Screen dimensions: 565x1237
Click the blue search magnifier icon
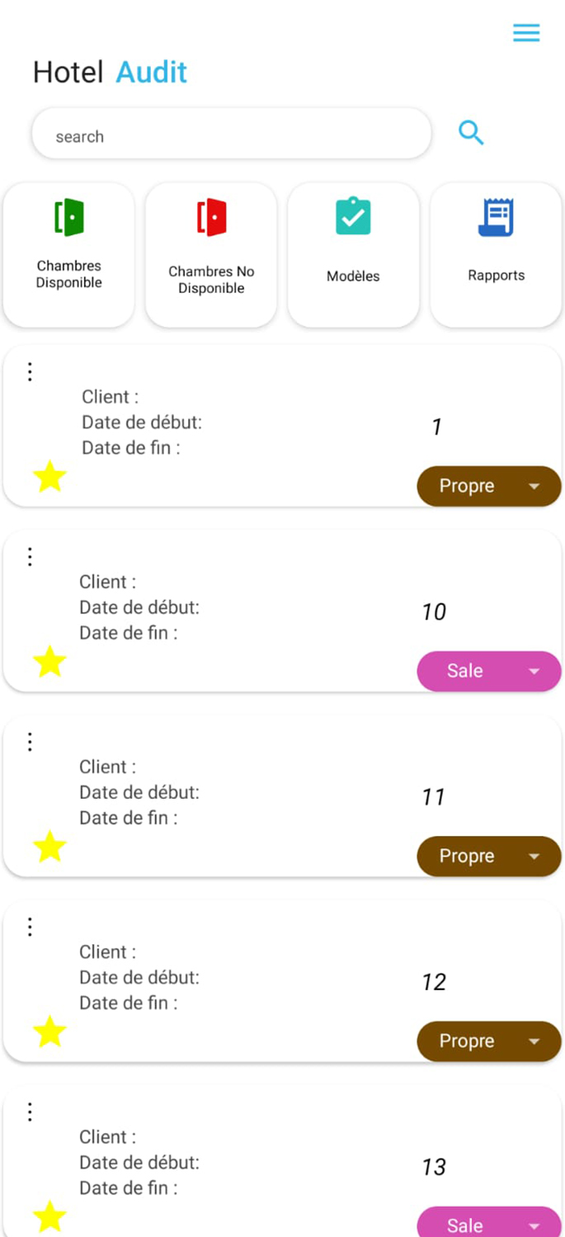pyautogui.click(x=471, y=133)
